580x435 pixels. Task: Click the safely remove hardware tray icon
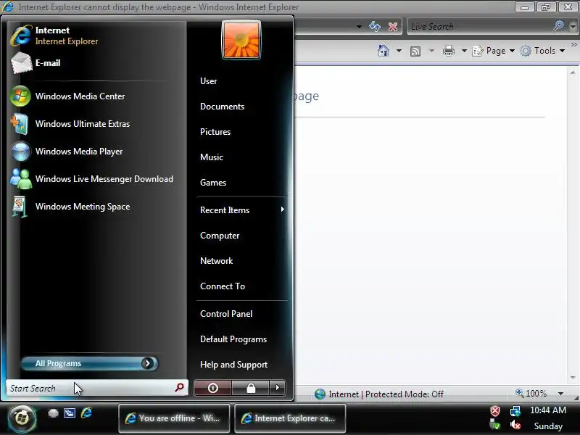495,426
